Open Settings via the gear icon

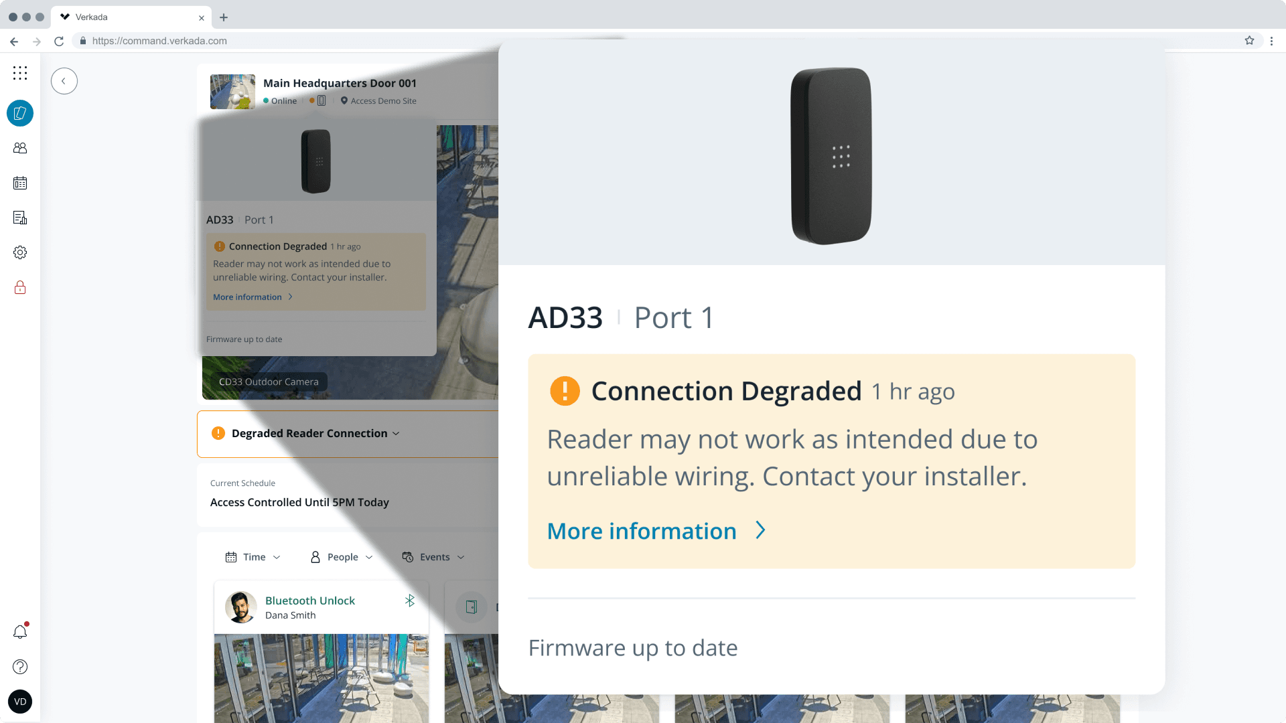pyautogui.click(x=20, y=252)
